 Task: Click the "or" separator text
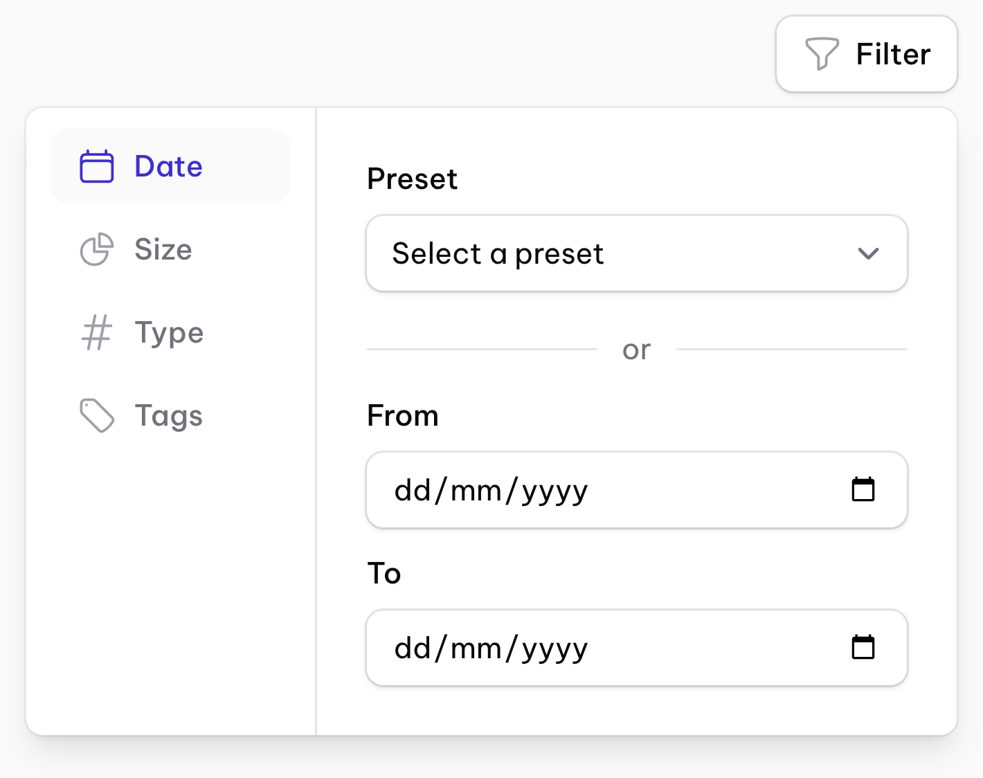pyautogui.click(x=636, y=350)
